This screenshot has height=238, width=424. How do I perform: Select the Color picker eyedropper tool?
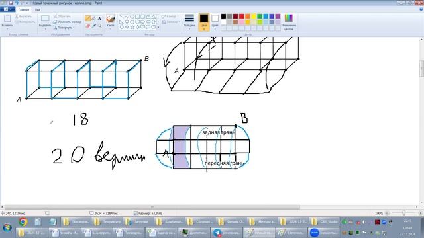click(93, 26)
